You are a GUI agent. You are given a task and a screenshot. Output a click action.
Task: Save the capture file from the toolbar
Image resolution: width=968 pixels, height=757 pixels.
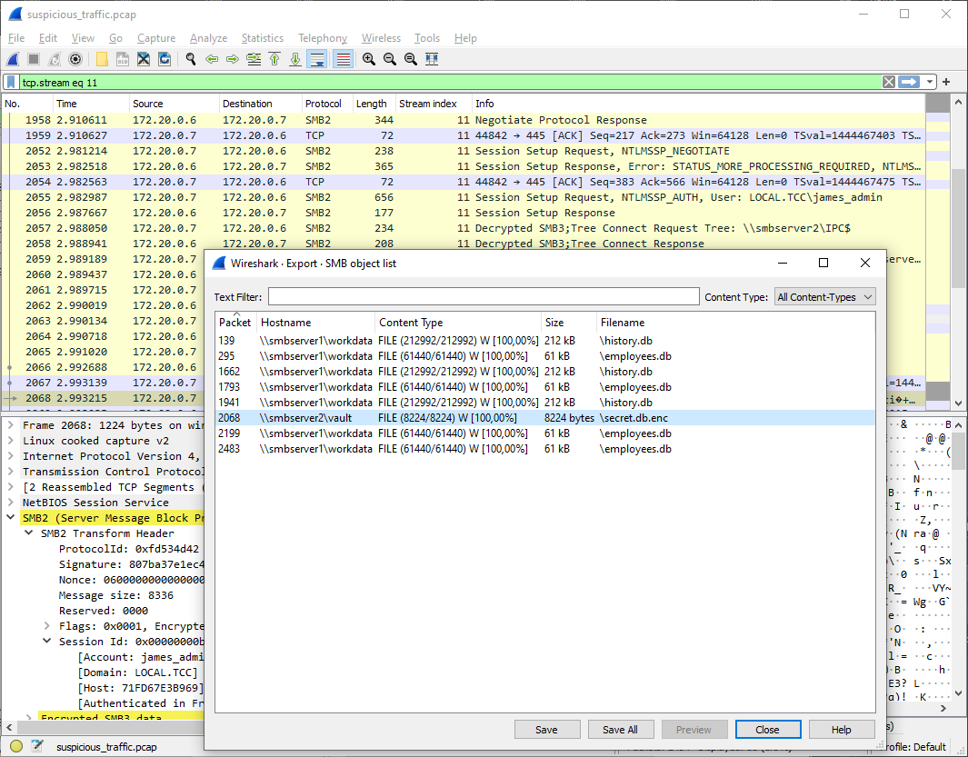(x=123, y=59)
